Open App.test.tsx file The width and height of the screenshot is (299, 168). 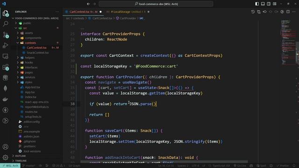32,87
